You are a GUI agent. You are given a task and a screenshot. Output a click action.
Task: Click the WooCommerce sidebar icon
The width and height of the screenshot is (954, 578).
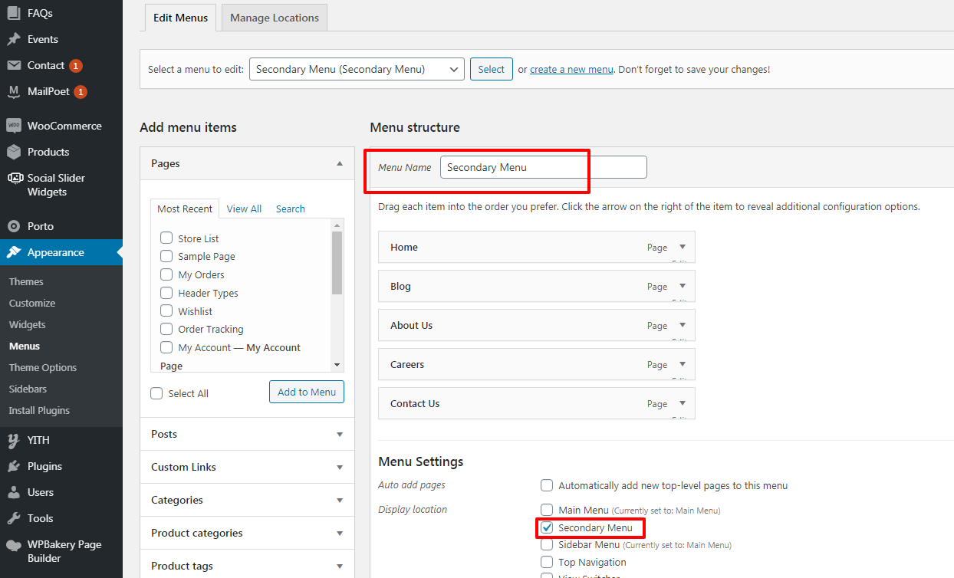[x=14, y=126]
